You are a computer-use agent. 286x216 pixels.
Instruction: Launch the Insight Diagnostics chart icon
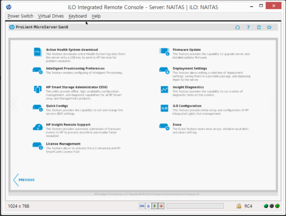pyautogui.click(x=164, y=89)
